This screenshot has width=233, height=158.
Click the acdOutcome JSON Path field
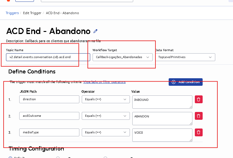pyautogui.click(x=49, y=116)
